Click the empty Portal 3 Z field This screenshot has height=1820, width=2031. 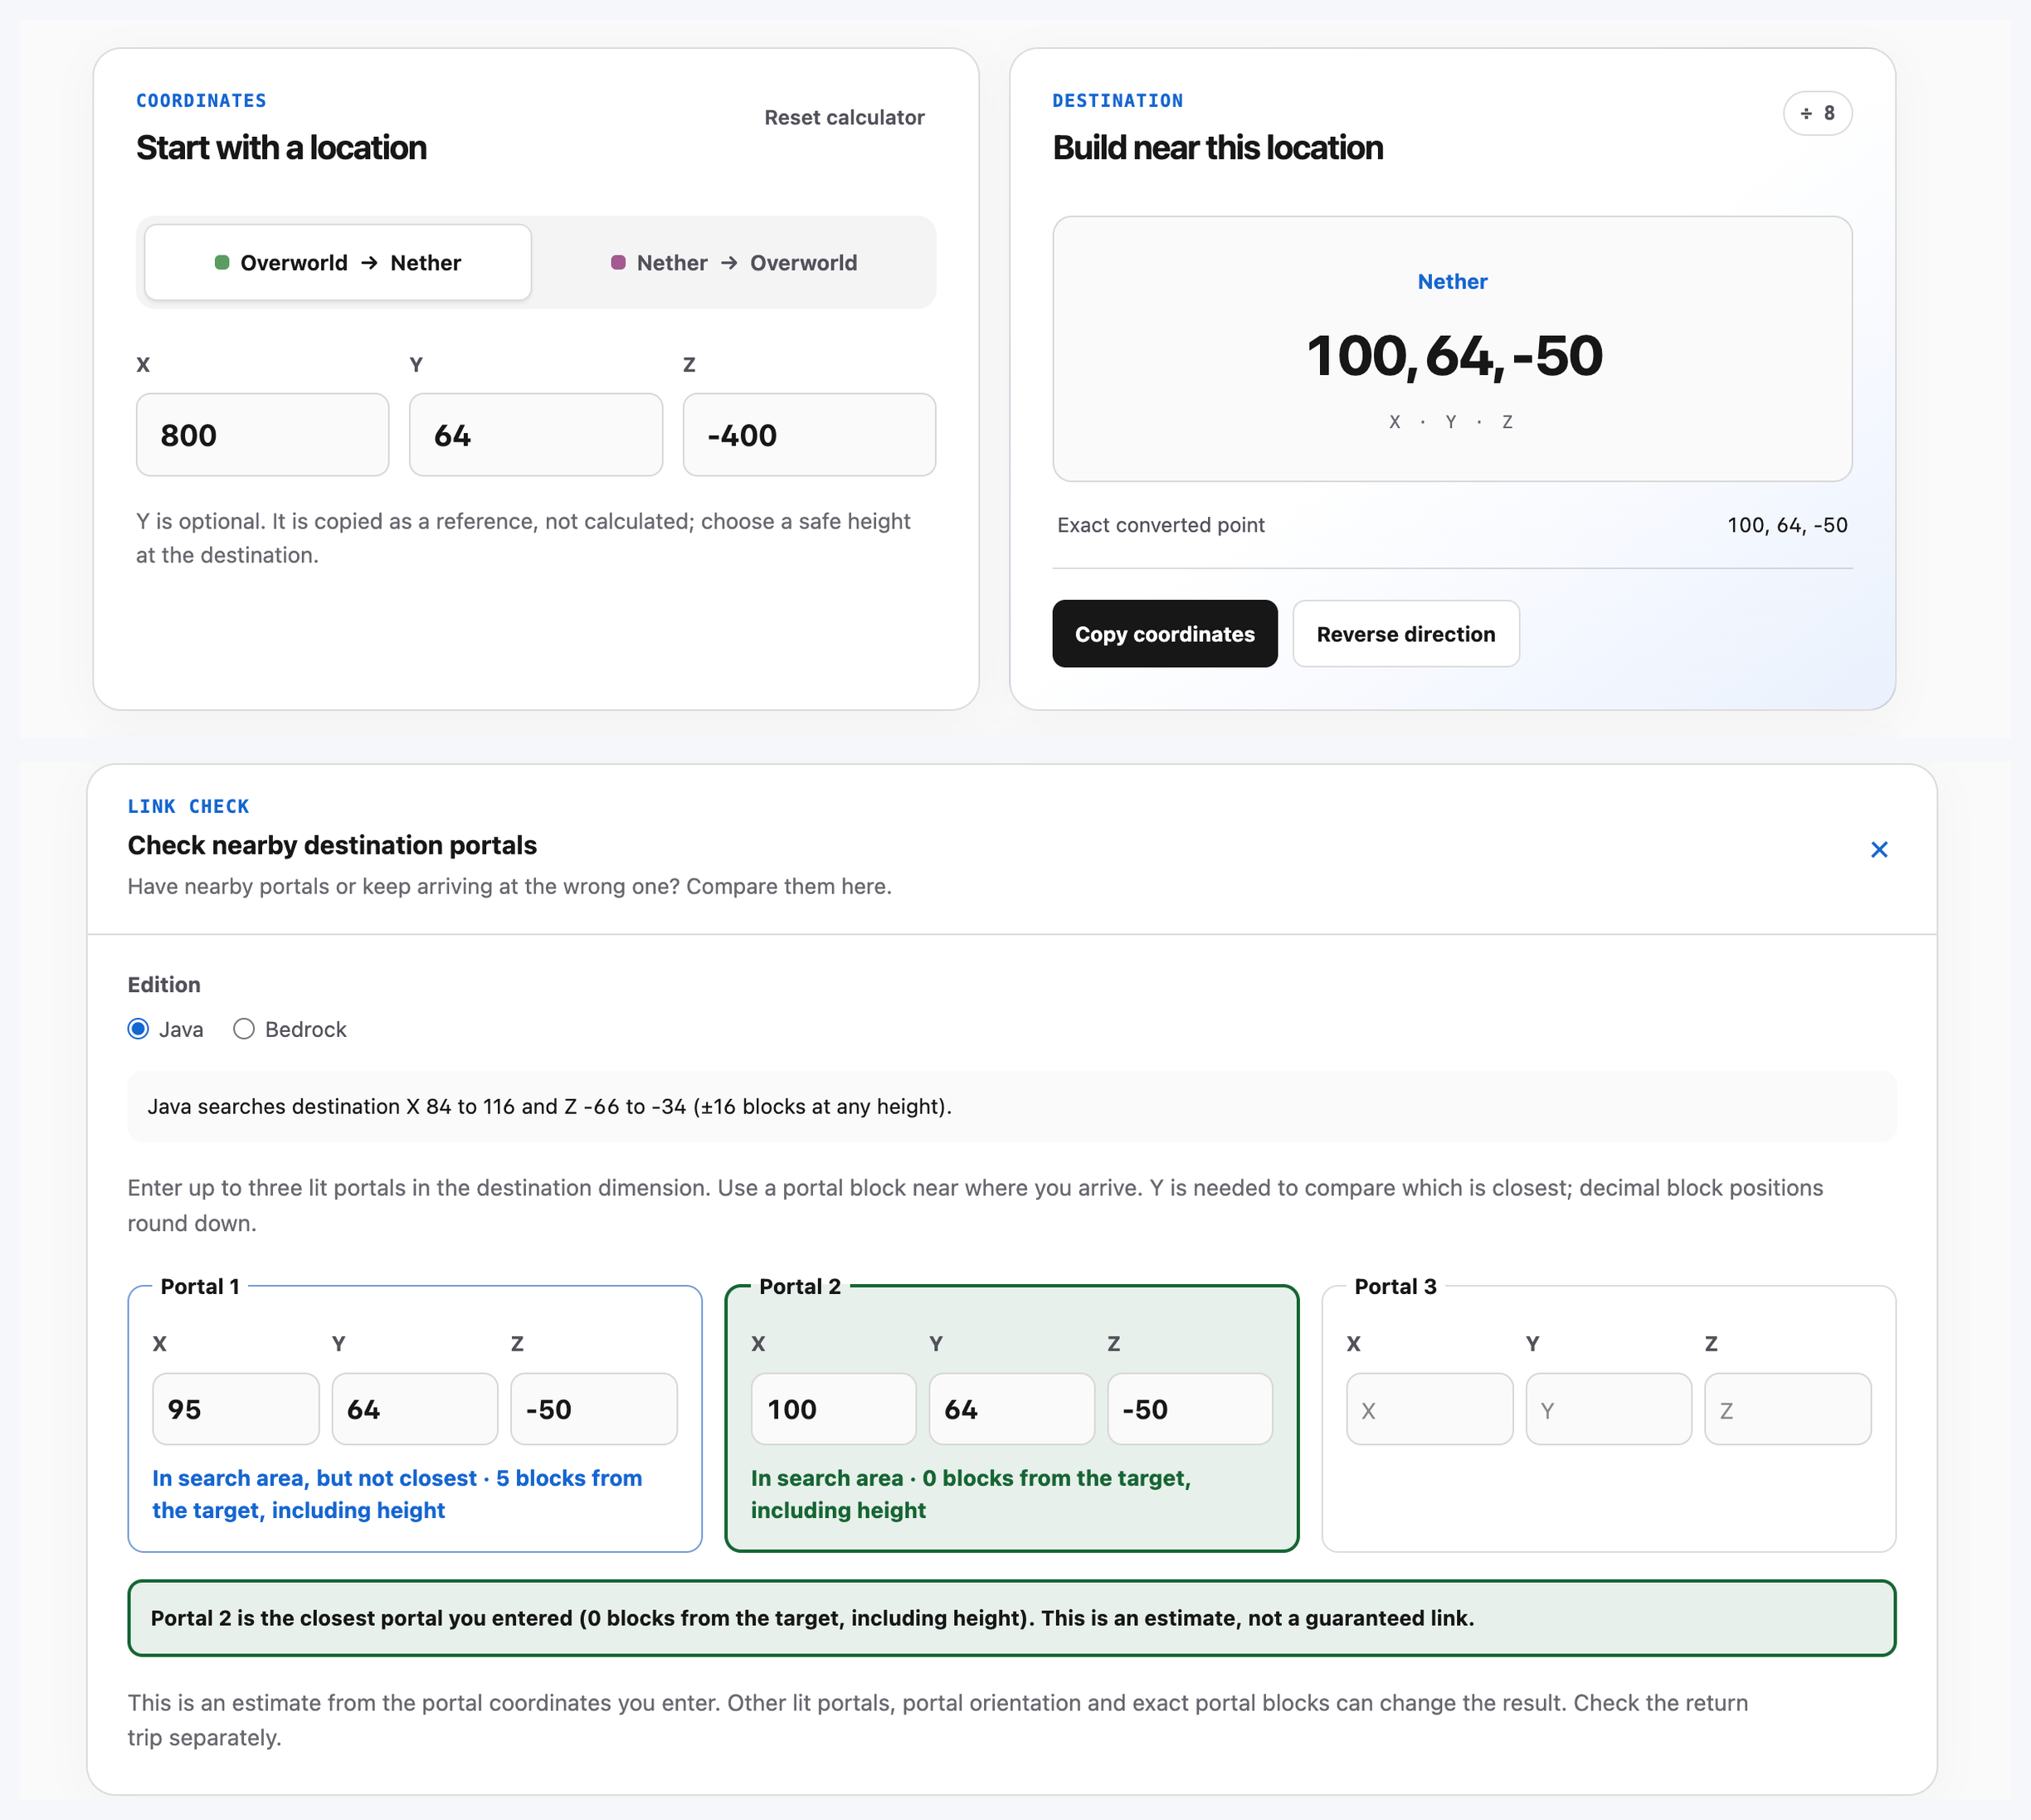[x=1788, y=1409]
